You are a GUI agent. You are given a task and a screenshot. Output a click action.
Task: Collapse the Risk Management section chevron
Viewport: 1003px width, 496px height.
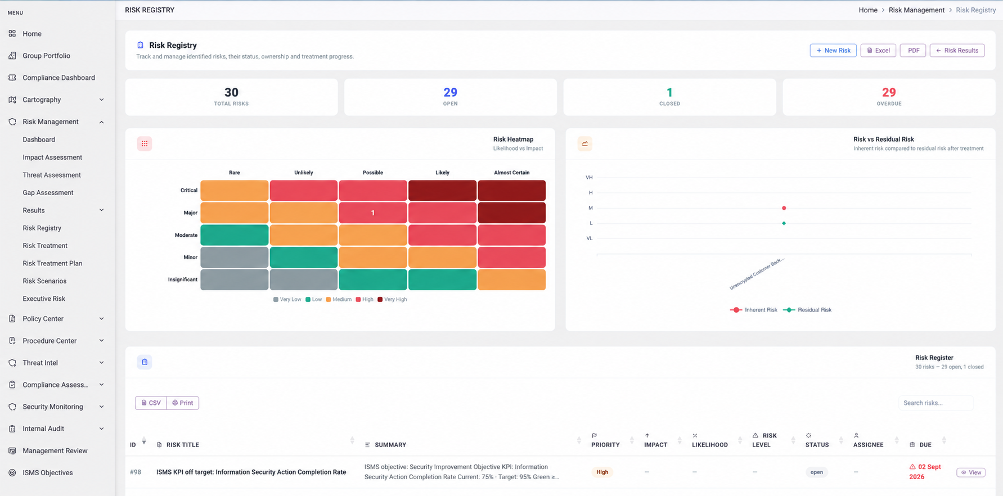click(101, 122)
